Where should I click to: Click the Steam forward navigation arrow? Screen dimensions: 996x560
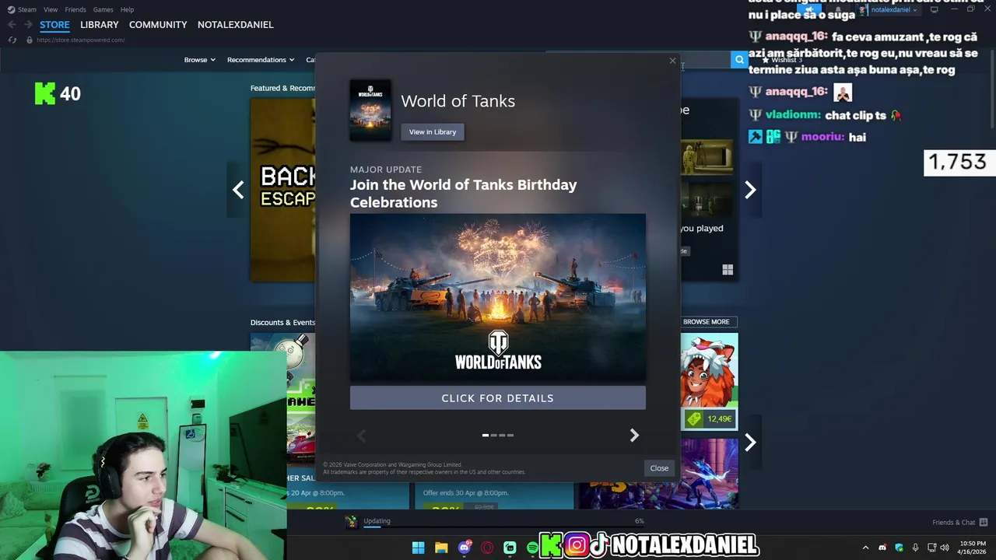coord(28,25)
